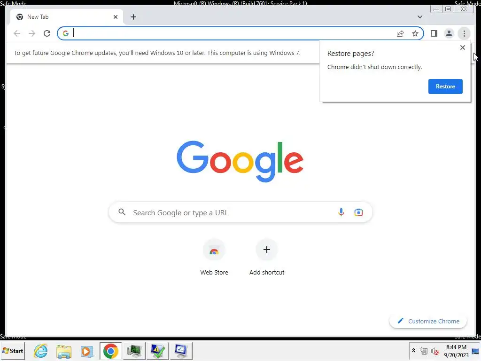Image resolution: width=481 pixels, height=361 pixels.
Task: Click the Windows 10 update notice text
Action: [157, 53]
